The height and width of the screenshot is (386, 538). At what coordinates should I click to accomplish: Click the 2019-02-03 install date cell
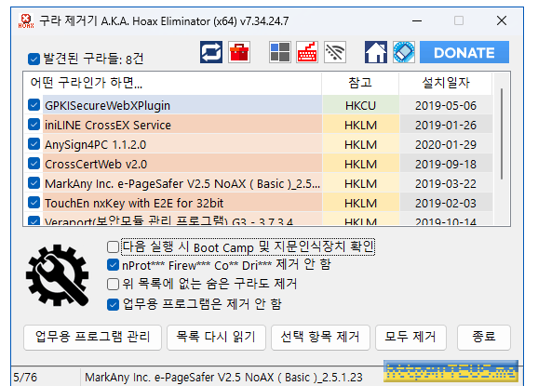446,204
